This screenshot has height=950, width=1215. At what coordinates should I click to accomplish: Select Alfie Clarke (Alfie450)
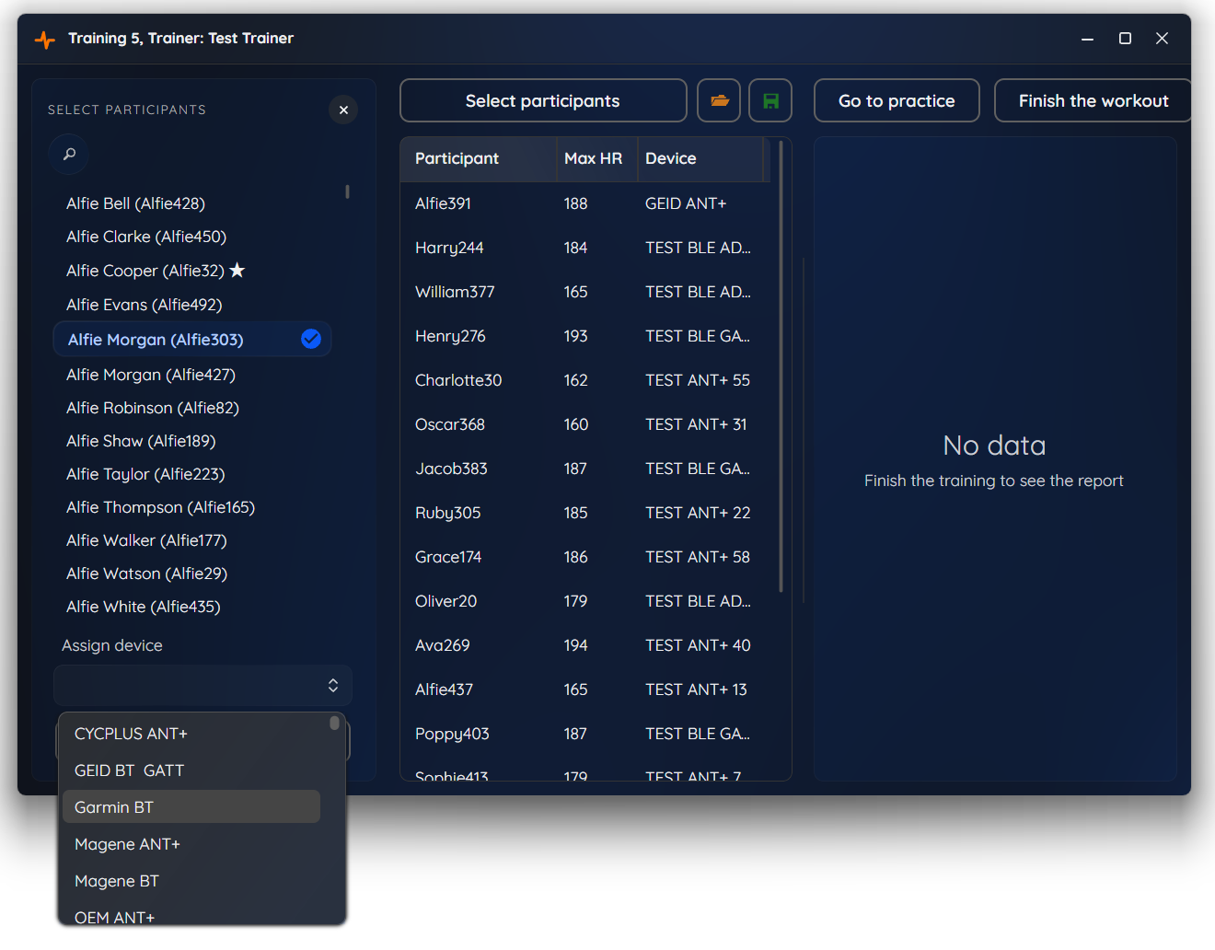click(193, 237)
